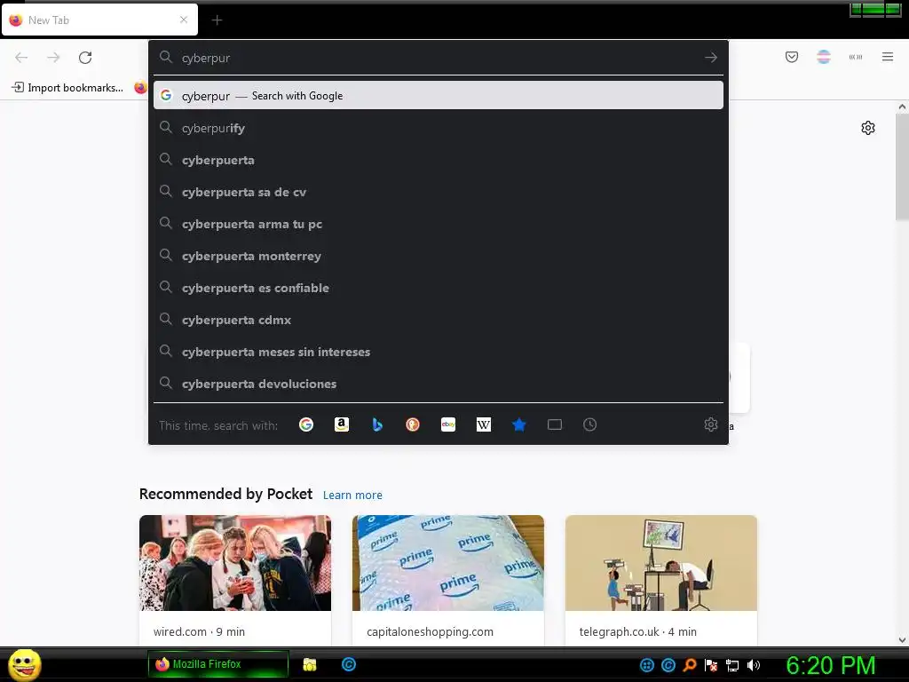Open the striped account avatar icon
Screen dimensions: 909x682
[x=823, y=57]
